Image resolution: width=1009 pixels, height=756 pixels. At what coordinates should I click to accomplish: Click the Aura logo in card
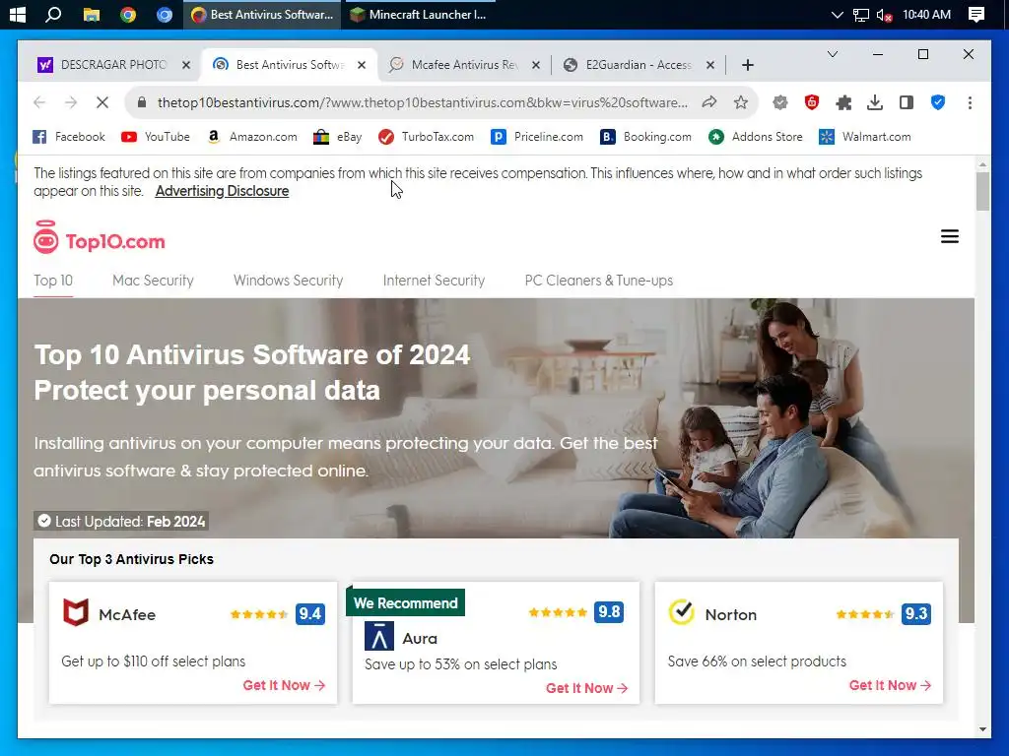[x=379, y=637]
